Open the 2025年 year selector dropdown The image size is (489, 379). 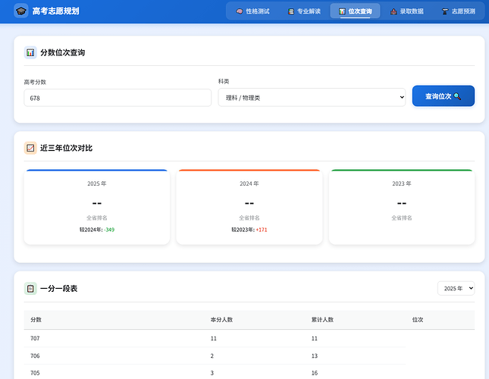456,289
